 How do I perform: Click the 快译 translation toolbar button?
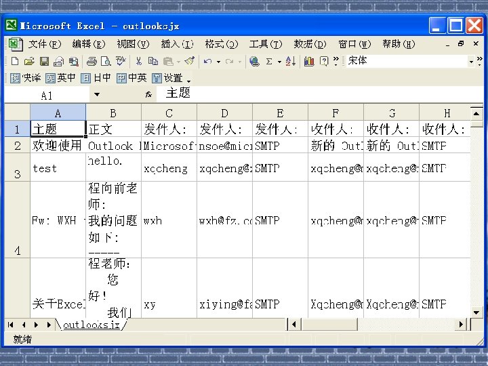pyautogui.click(x=26, y=78)
